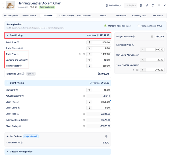Collapse the Cost Pricing section
This screenshot has height=158, width=169.
click(x=8, y=35)
